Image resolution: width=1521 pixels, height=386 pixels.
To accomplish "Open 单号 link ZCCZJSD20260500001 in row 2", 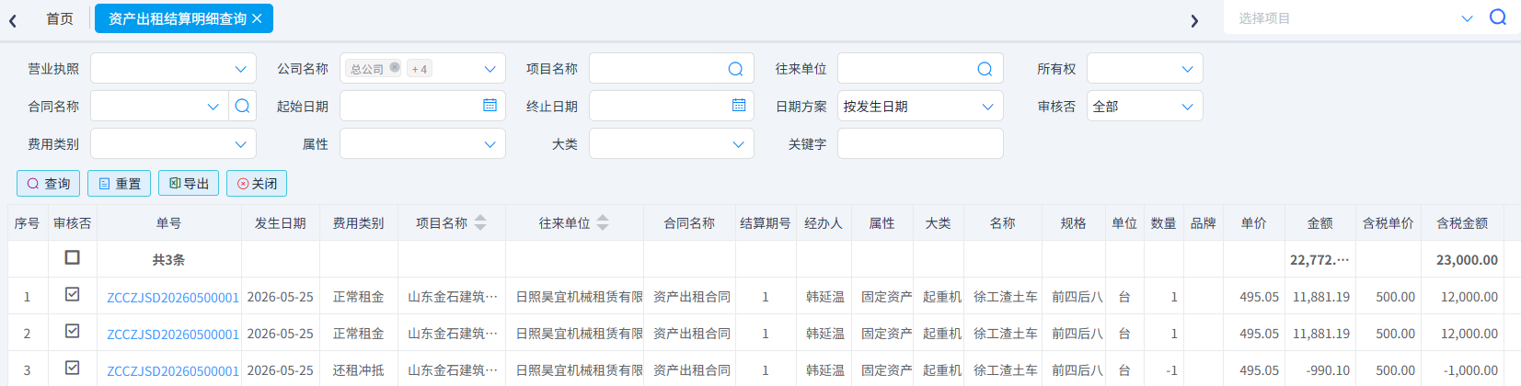I will coord(173,335).
